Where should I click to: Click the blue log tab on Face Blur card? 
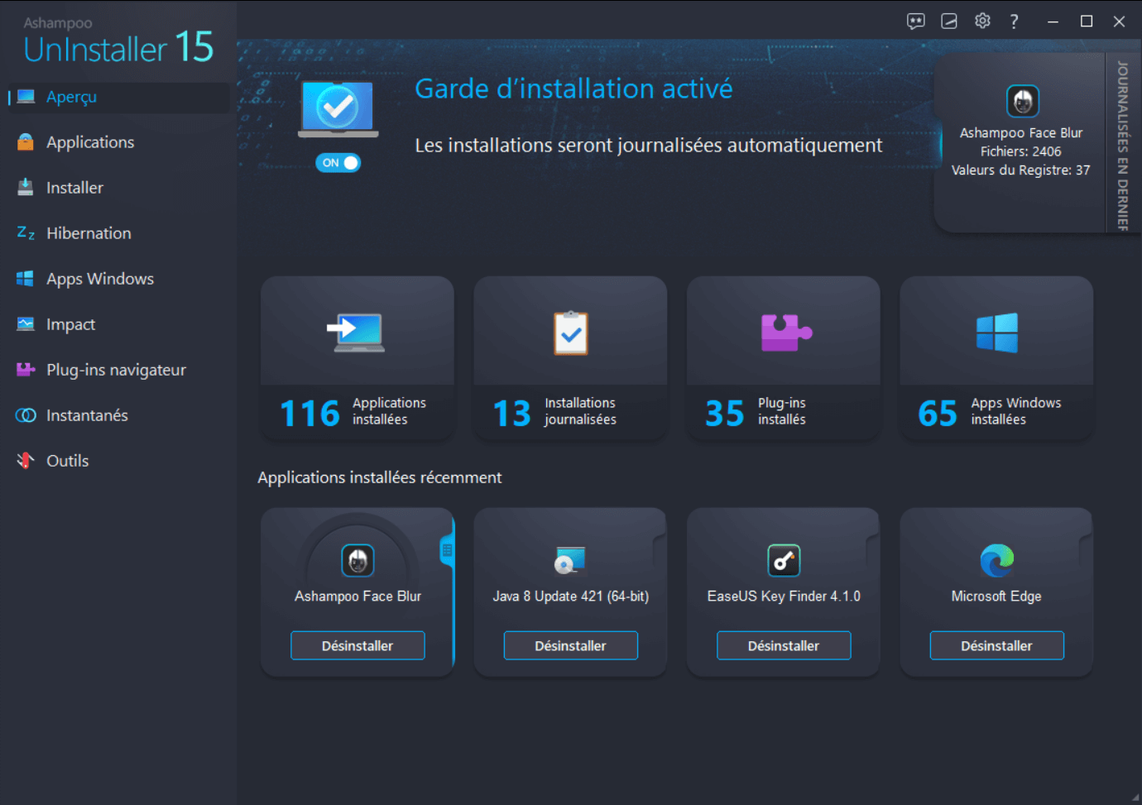coord(448,550)
